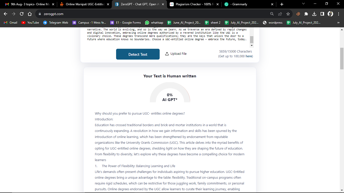
Task: Click the 'Introduction:' line
Action: [104, 119]
